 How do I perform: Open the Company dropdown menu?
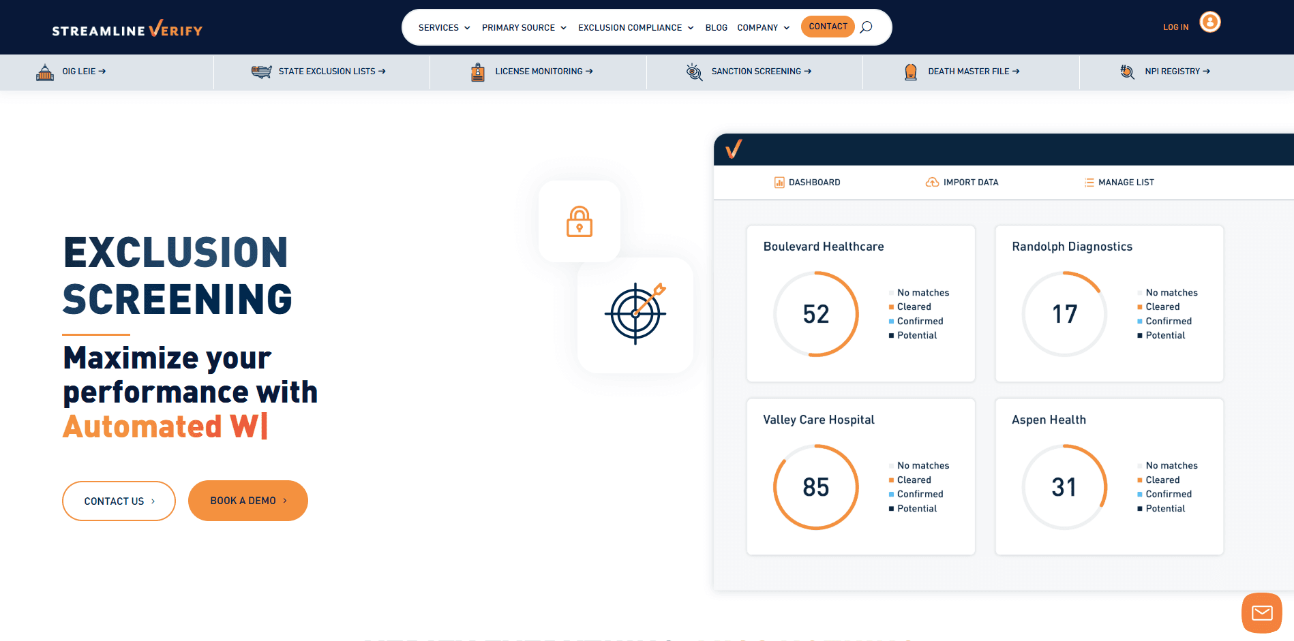763,28
